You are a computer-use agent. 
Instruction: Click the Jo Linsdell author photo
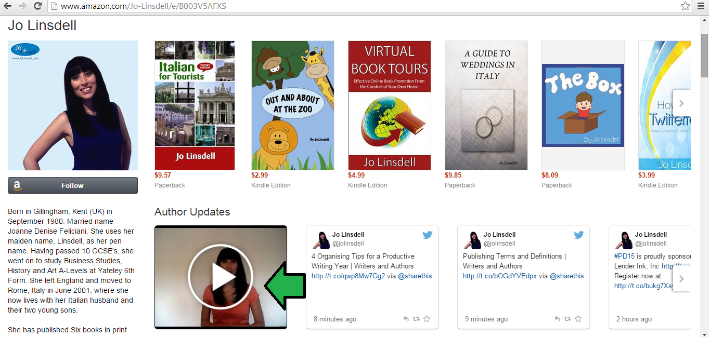tap(73, 105)
